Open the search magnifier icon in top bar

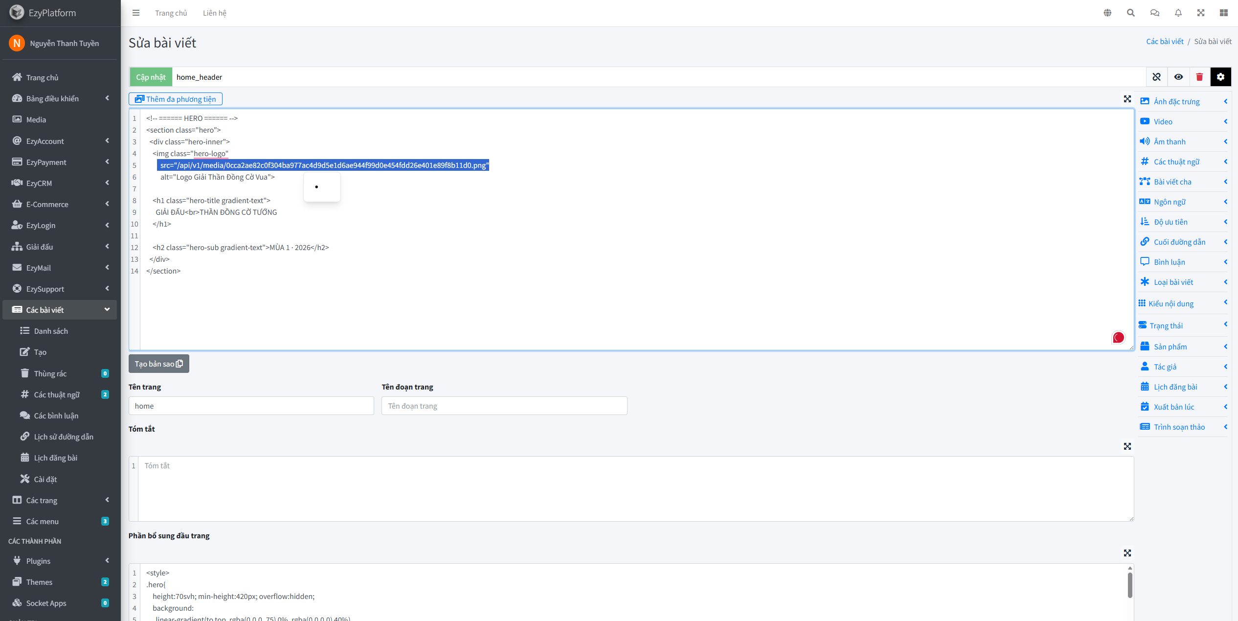click(x=1130, y=13)
